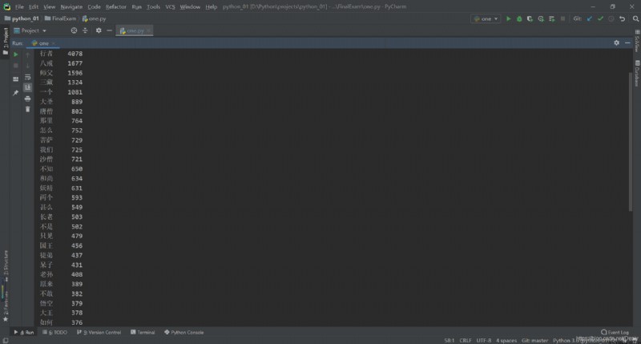The width and height of the screenshot is (641, 344).
Task: Click the FinalExam breadcrumb folder
Action: 61,18
